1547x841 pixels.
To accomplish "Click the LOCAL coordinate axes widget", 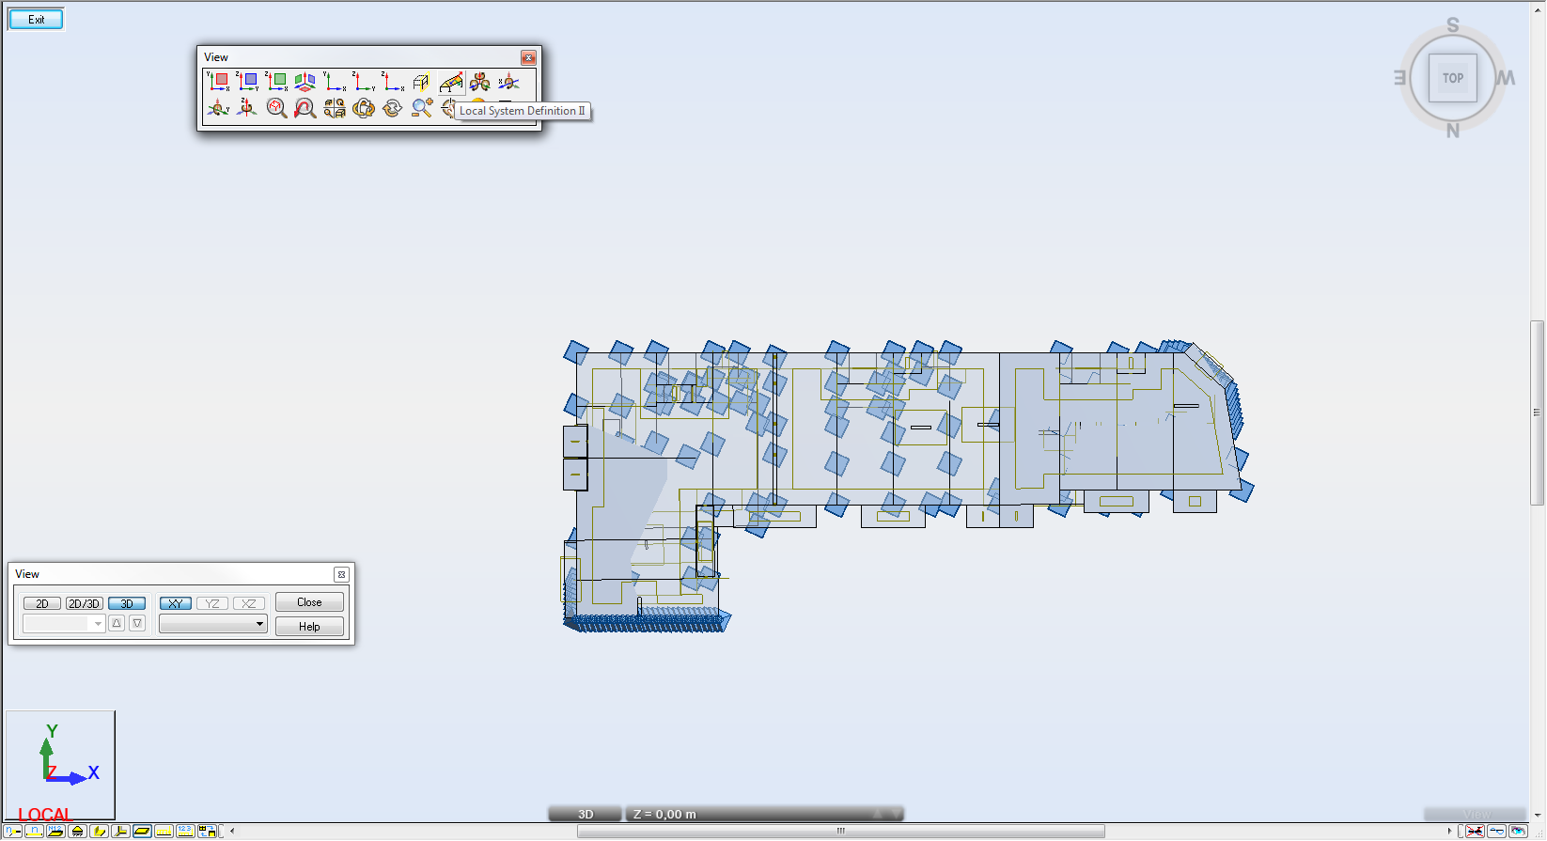I will click(x=60, y=765).
